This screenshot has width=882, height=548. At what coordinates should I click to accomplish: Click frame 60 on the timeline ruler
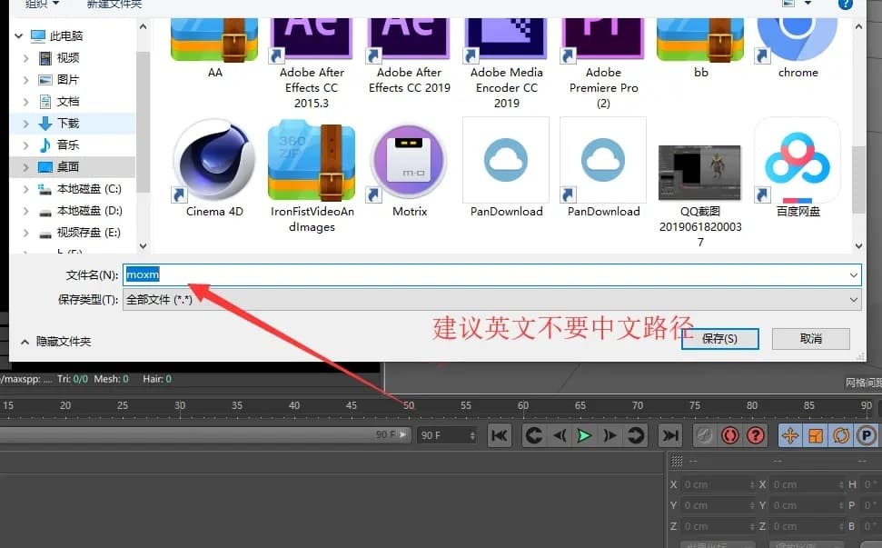click(523, 405)
